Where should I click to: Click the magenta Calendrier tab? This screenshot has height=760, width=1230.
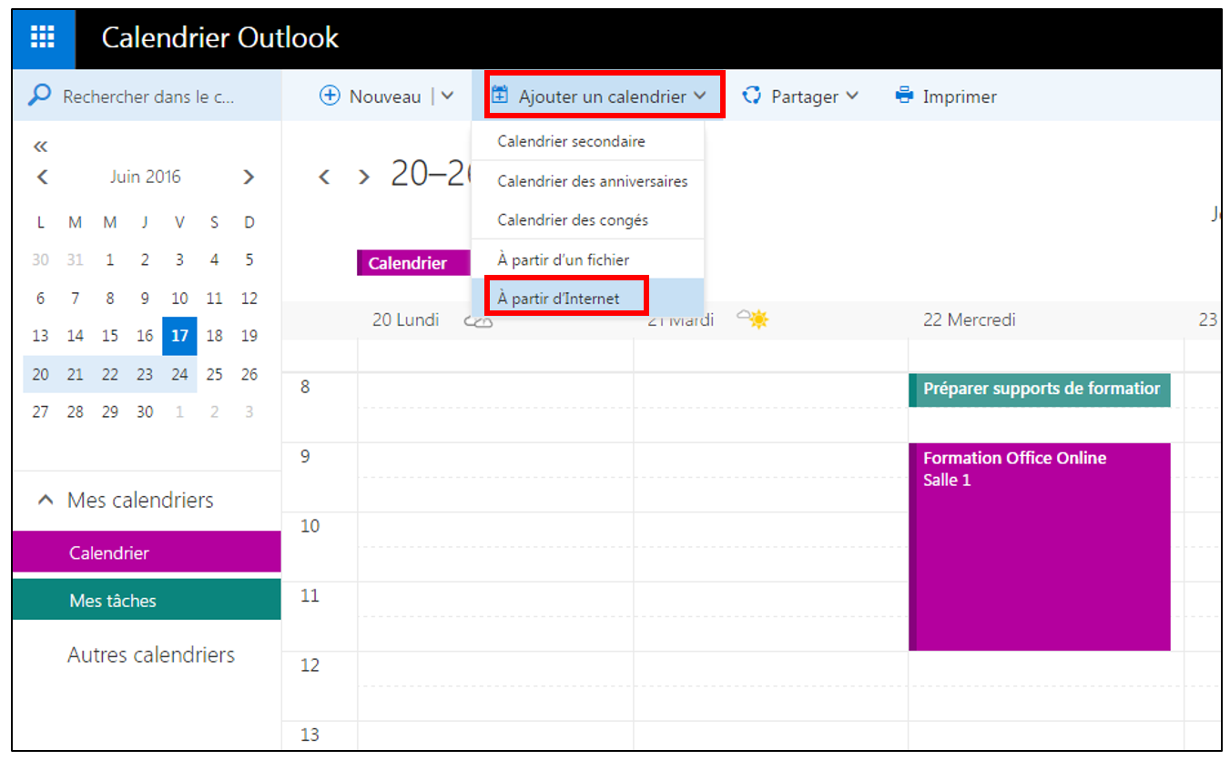[413, 263]
